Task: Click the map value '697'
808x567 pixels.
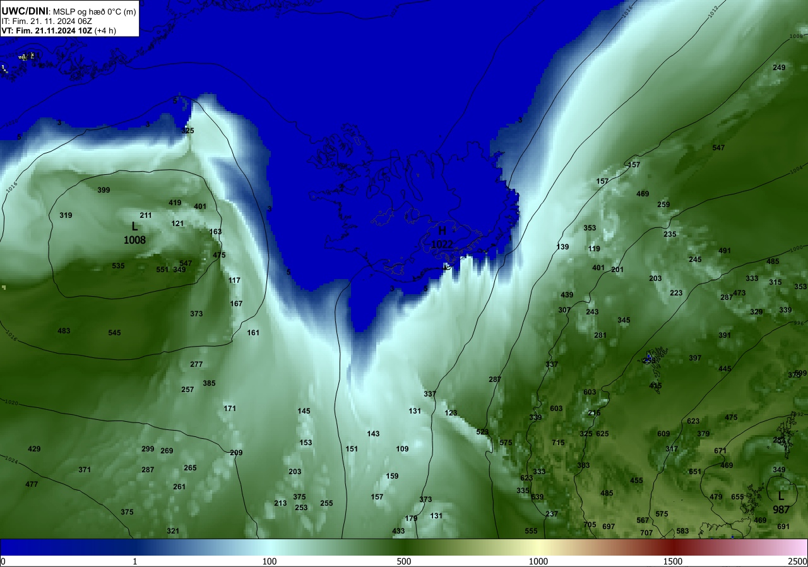Action: click(x=609, y=527)
